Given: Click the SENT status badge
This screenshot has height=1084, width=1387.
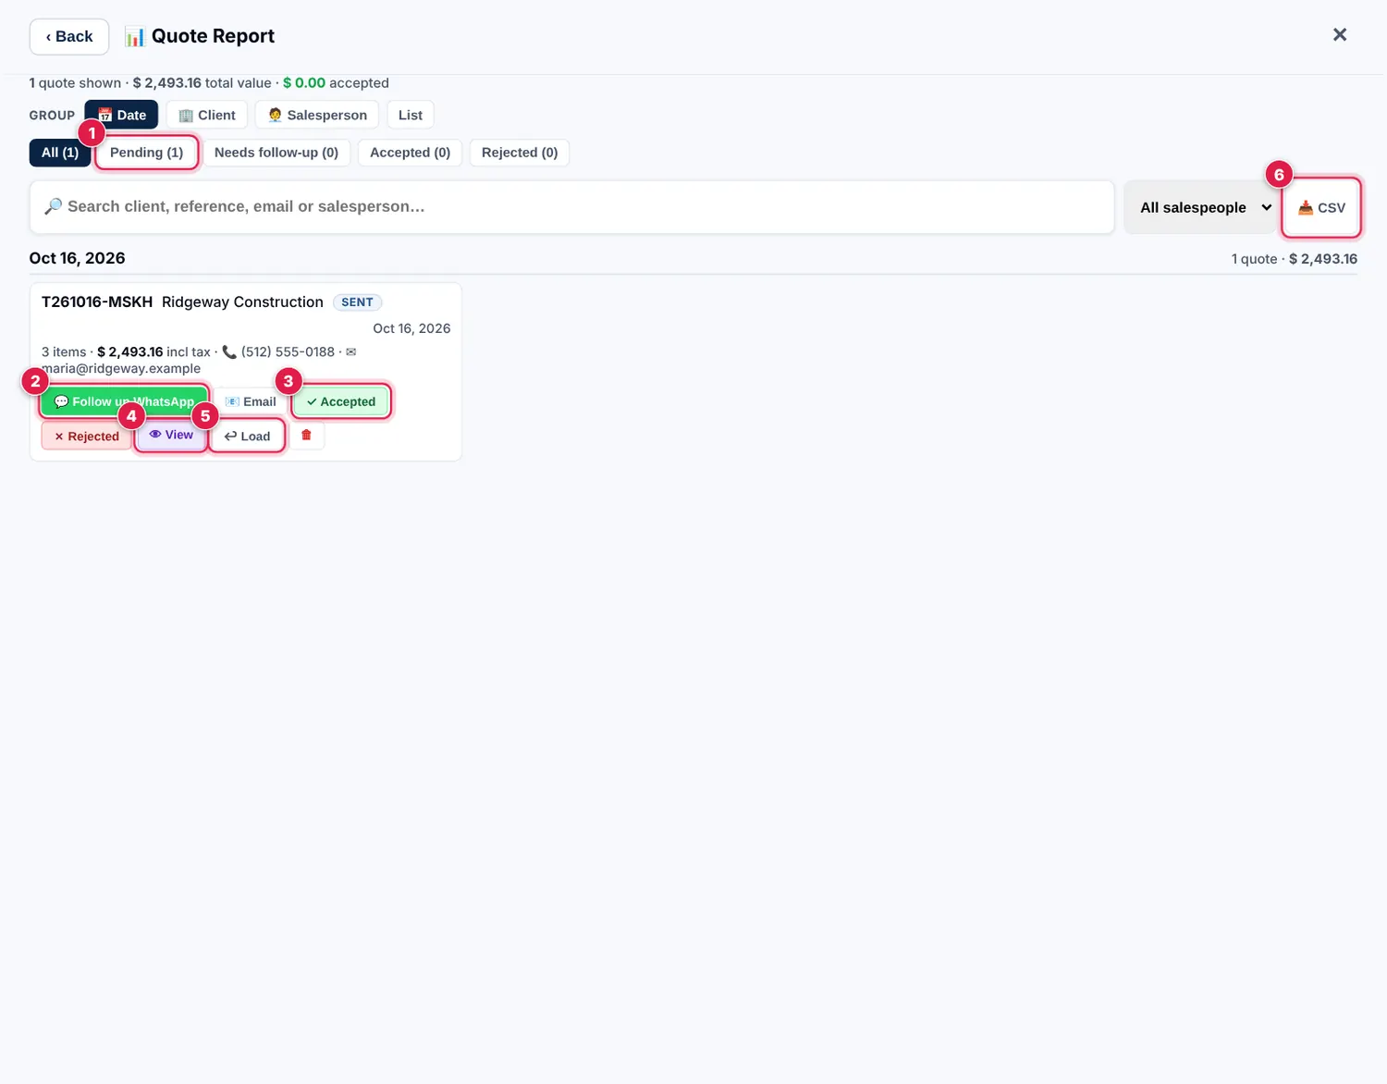Looking at the screenshot, I should (357, 302).
